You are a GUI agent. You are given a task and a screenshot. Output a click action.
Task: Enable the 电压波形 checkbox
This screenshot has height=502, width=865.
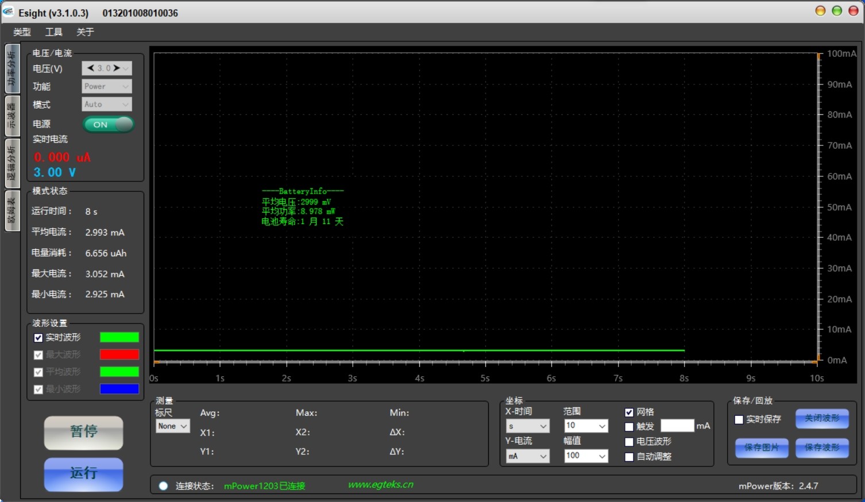click(629, 442)
